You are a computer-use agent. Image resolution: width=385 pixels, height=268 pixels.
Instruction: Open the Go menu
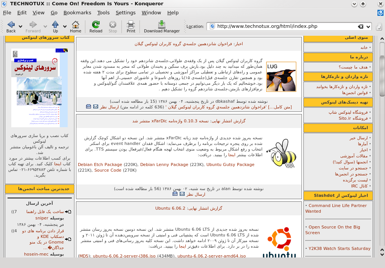[54, 12]
